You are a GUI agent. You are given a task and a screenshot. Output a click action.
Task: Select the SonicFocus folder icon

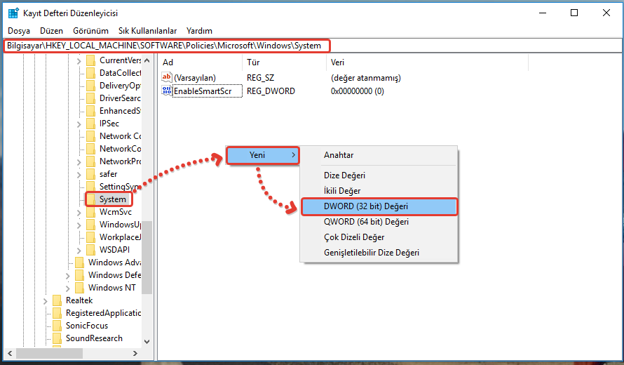[x=57, y=326]
